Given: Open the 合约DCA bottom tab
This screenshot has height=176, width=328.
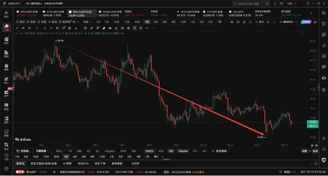Looking at the screenshot, I should 83,163.
